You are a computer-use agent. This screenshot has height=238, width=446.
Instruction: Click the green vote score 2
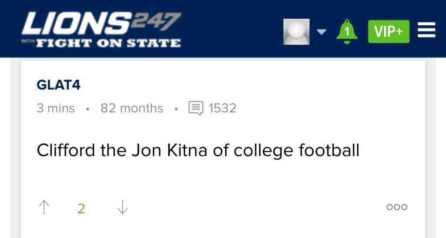(81, 209)
